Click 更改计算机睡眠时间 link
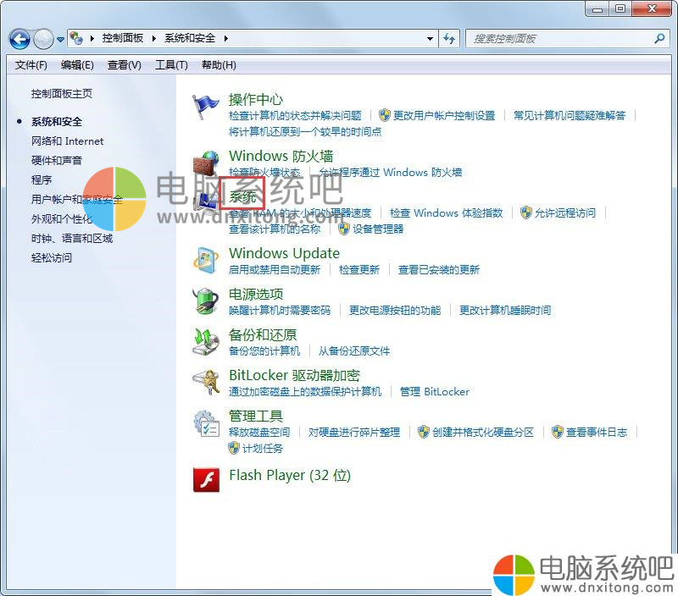 point(505,310)
